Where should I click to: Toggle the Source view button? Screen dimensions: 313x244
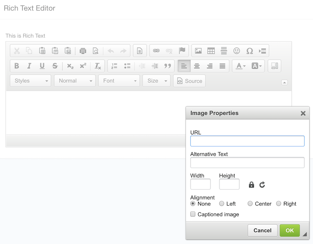coord(189,81)
